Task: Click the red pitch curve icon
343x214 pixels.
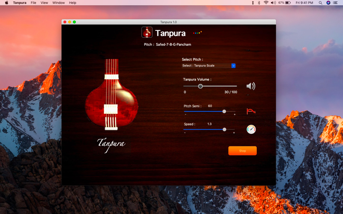Action: coord(251,111)
